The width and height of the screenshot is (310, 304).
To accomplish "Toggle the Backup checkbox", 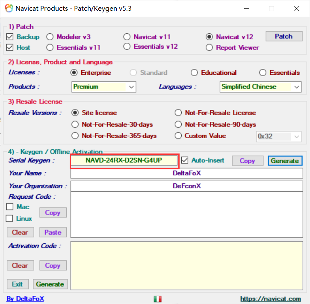I will (x=10, y=37).
